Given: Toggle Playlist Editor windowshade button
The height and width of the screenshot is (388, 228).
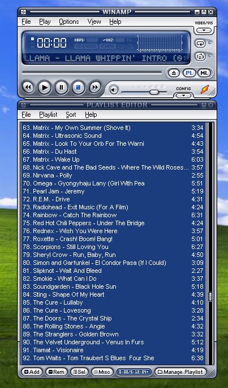Looking at the screenshot, I should pyautogui.click(x=204, y=105).
